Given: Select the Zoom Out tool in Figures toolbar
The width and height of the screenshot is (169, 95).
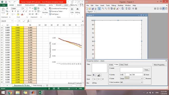Looking at the screenshot, I should coord(106,9).
